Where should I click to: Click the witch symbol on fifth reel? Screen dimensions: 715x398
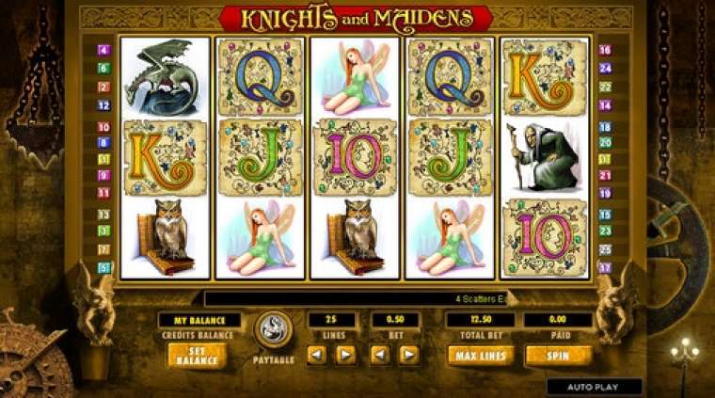pyautogui.click(x=544, y=157)
